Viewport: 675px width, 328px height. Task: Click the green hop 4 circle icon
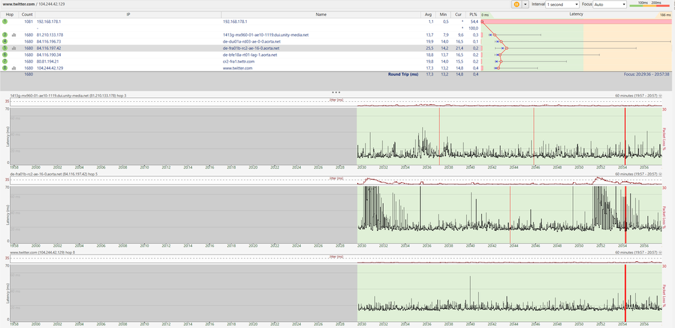click(5, 41)
